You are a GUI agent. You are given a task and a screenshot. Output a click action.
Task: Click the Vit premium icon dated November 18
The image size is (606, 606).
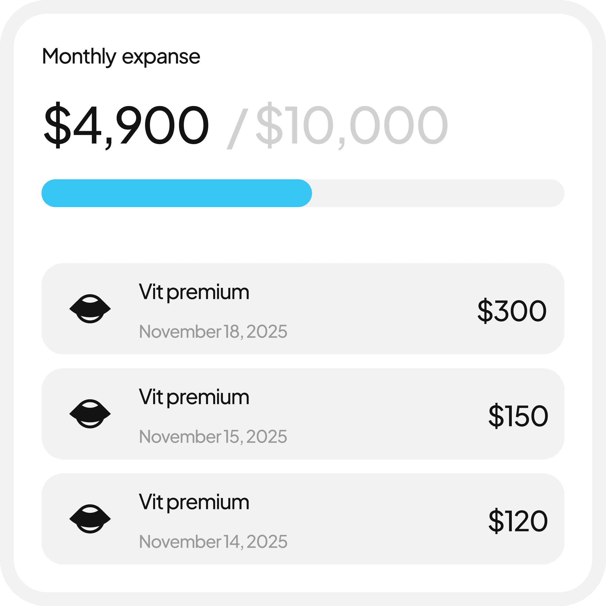tap(90, 309)
